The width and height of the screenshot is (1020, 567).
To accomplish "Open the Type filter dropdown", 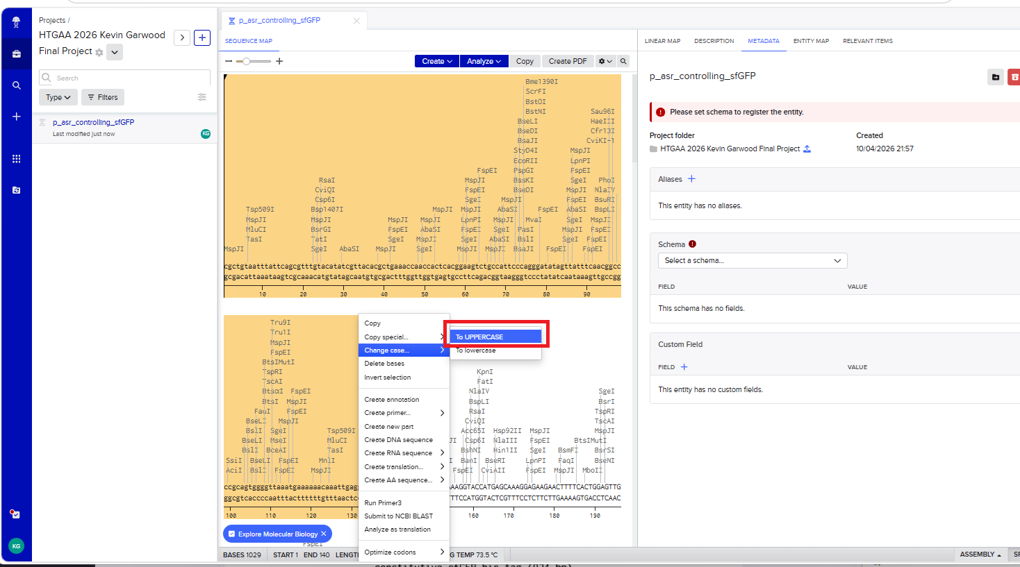I will (x=58, y=97).
